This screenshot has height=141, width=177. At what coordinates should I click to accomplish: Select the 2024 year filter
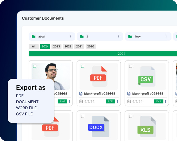[x=45, y=46]
